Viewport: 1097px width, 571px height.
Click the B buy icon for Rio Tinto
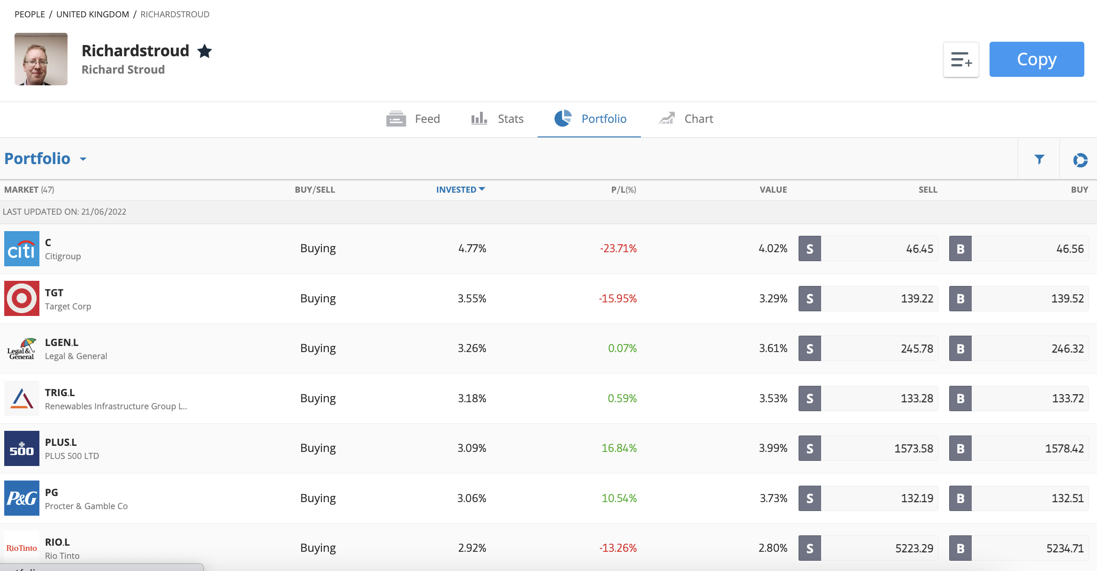(x=960, y=548)
